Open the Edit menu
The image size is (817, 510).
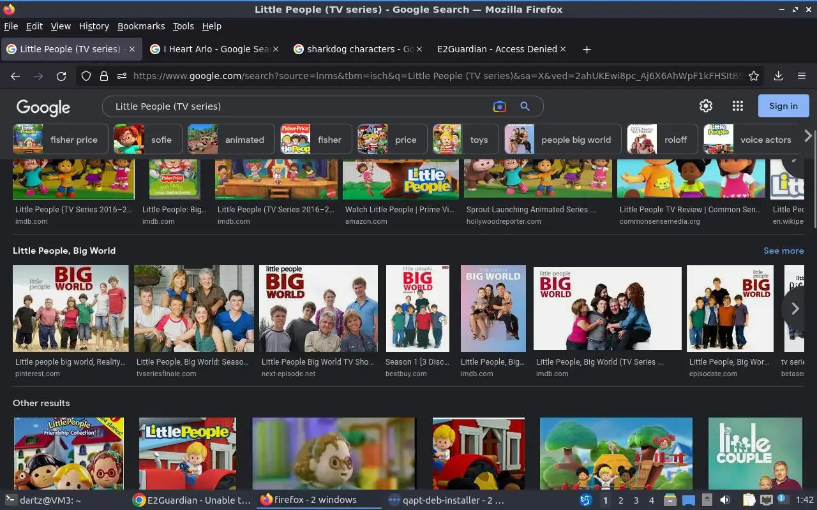click(x=34, y=26)
